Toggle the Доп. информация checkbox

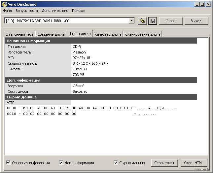click(61, 162)
